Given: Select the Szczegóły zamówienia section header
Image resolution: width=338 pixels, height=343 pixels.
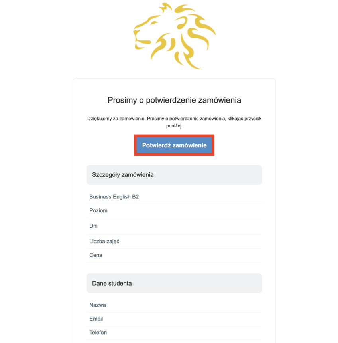Looking at the screenshot, I should coord(123,175).
